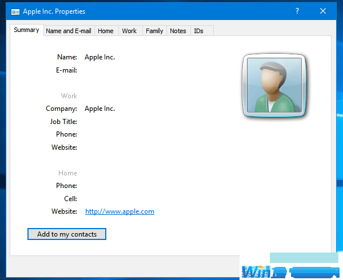Go to the Home tab
Image resolution: width=343 pixels, height=280 pixels.
pos(106,31)
